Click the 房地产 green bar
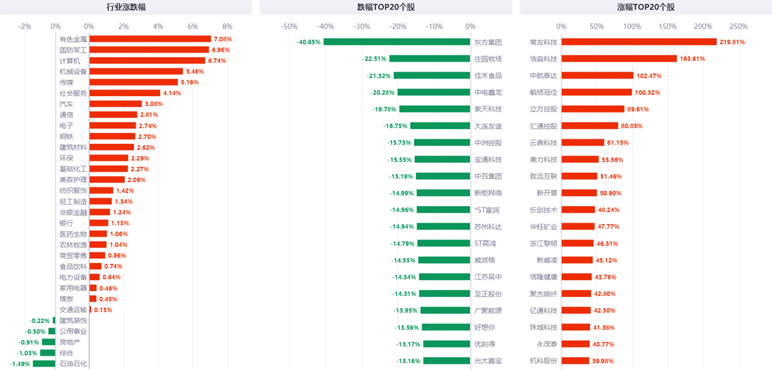772x371 pixels. click(x=49, y=342)
